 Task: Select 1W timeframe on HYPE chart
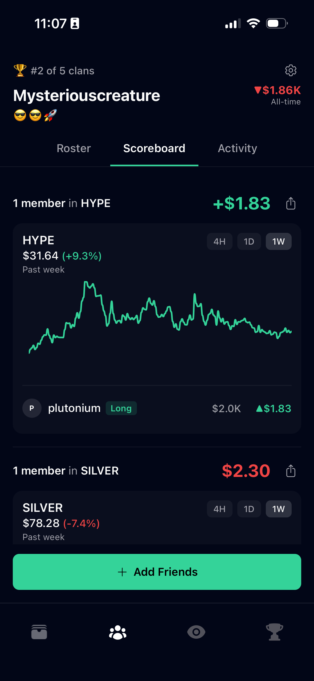[278, 242]
